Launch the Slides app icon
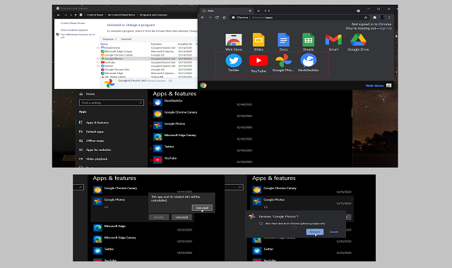Screen dimensions: 452x268 (258, 42)
